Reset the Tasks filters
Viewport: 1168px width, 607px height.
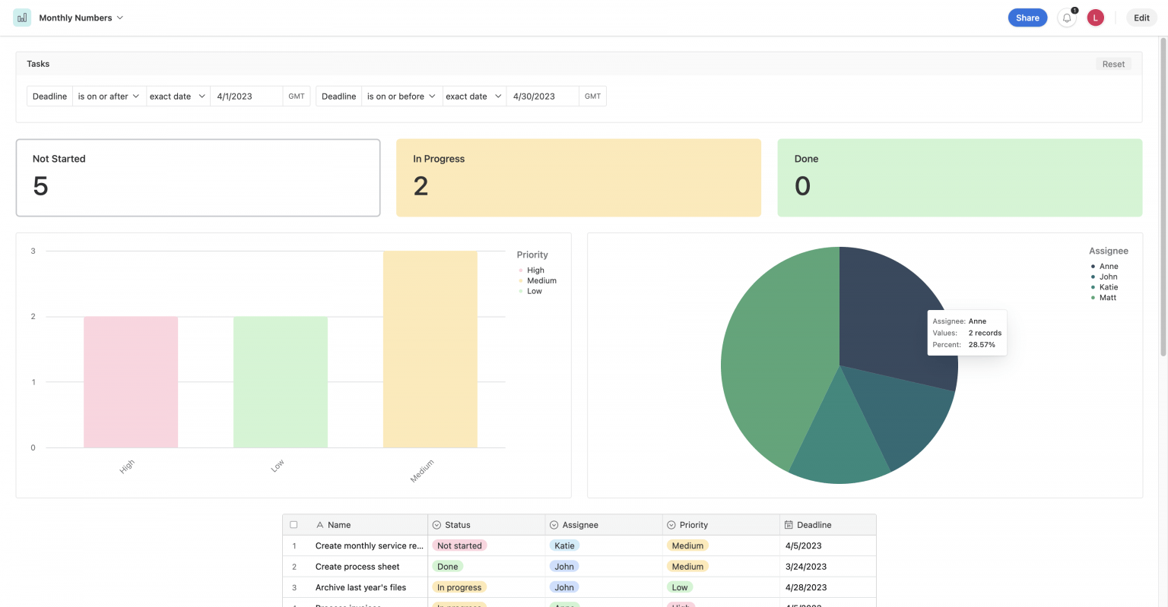click(x=1112, y=64)
